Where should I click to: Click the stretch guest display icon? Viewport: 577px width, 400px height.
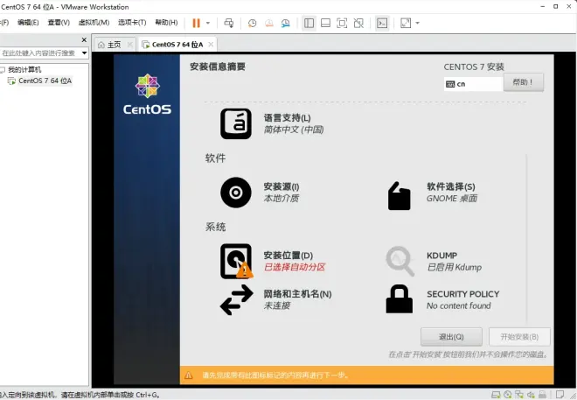tap(406, 24)
